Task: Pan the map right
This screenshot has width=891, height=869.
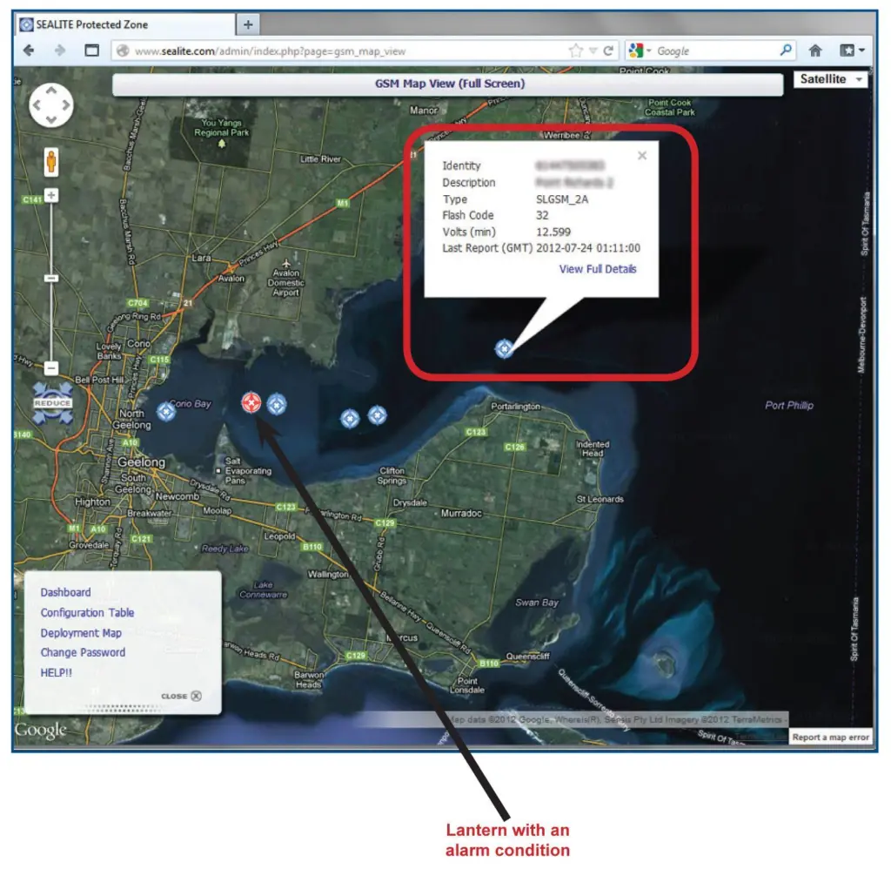Action: pyautogui.click(x=66, y=105)
